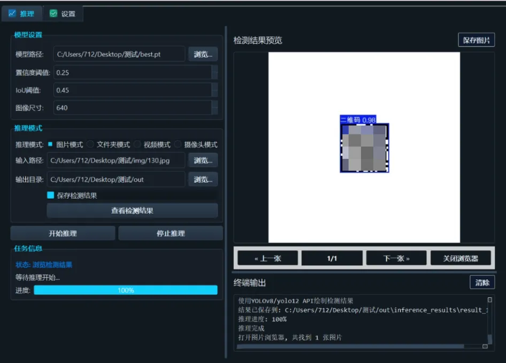This screenshot has height=363, width=506.
Task: Click the stepper beside the 置信度阈值 field
Action: pyautogui.click(x=214, y=72)
